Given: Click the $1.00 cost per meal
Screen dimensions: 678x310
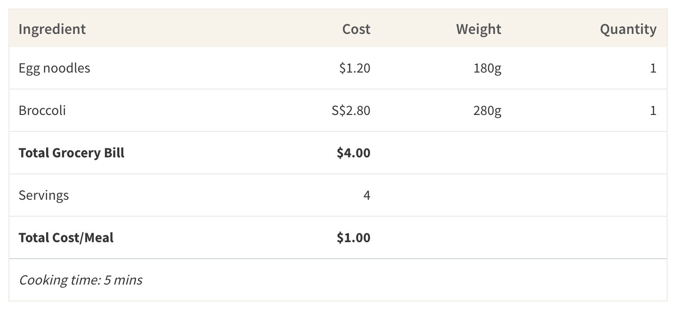Looking at the screenshot, I should [x=353, y=238].
